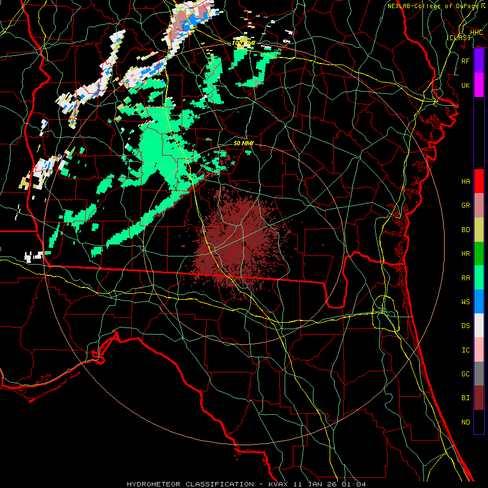Click the (CLAS) label
This screenshot has width=488, height=488.
(458, 37)
